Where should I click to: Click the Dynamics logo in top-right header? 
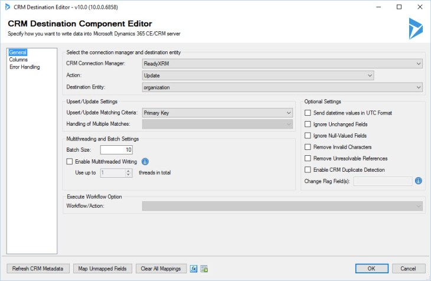point(415,28)
